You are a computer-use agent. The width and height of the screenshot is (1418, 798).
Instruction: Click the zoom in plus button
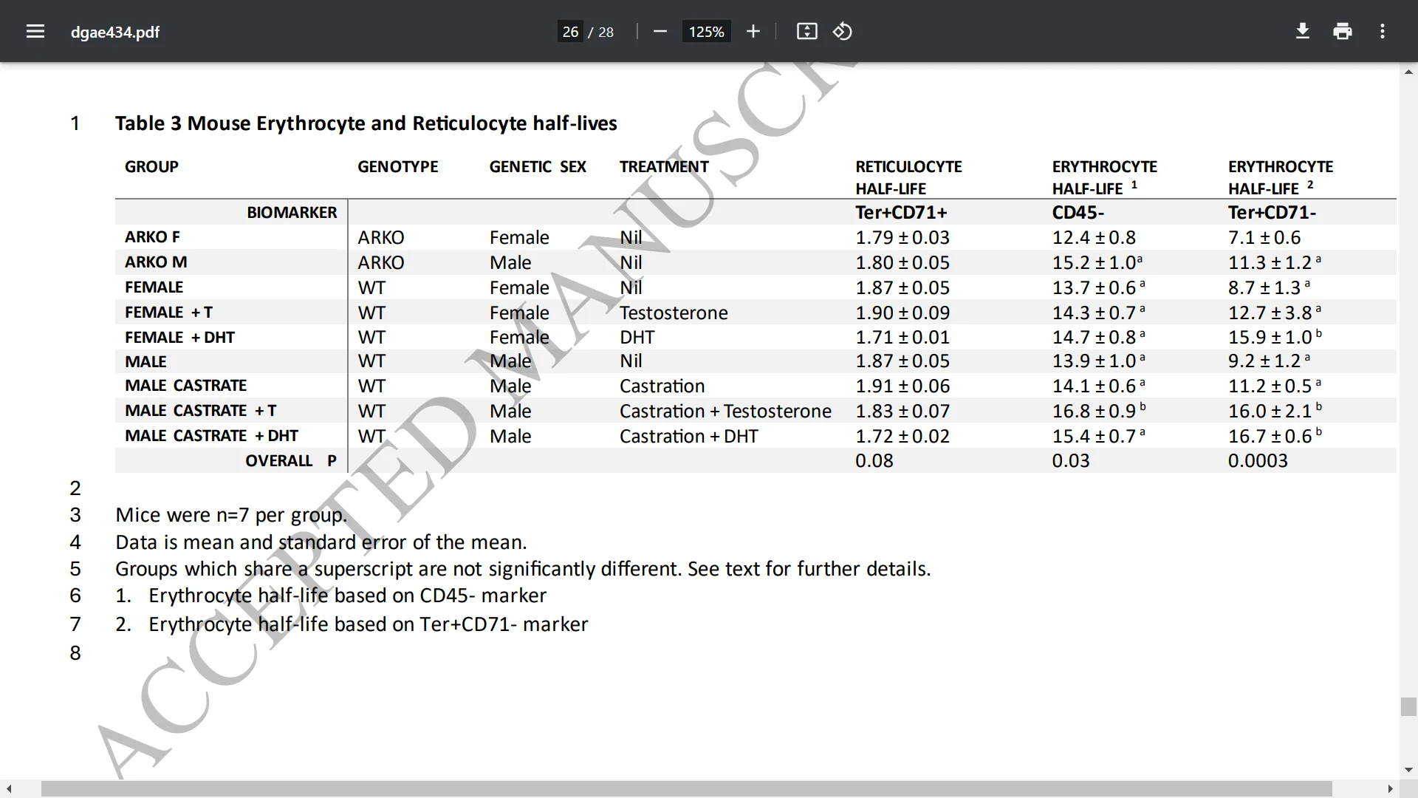coord(753,31)
